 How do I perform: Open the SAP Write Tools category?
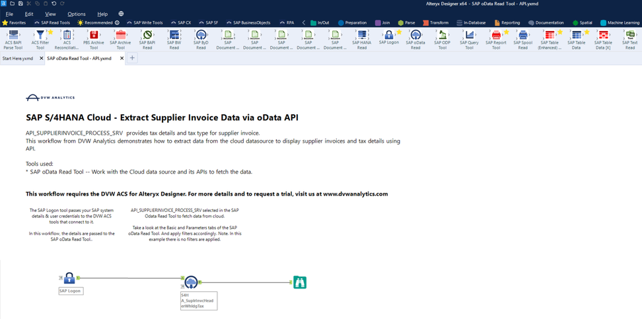[x=145, y=22]
